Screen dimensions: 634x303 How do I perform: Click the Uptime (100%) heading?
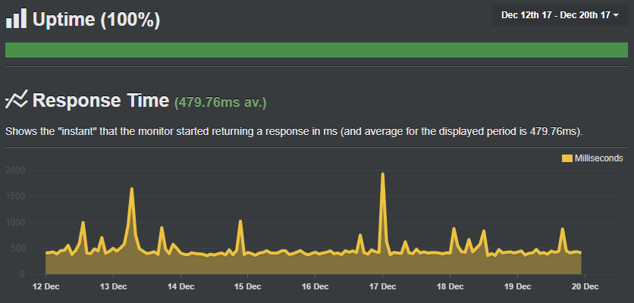[x=96, y=20]
